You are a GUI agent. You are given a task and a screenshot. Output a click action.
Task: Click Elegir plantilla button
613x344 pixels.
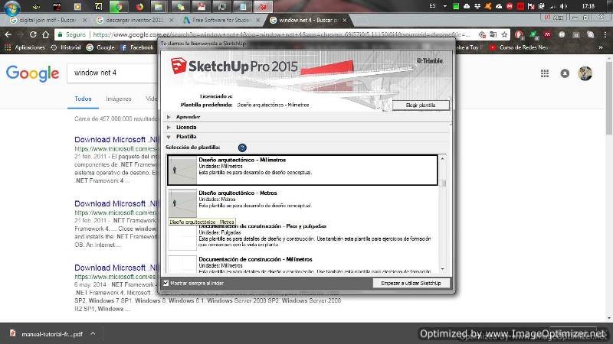[421, 105]
